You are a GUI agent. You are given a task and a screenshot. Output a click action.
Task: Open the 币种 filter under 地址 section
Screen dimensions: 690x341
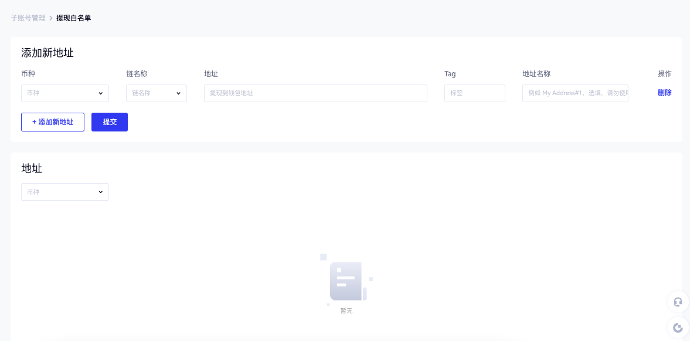click(64, 192)
